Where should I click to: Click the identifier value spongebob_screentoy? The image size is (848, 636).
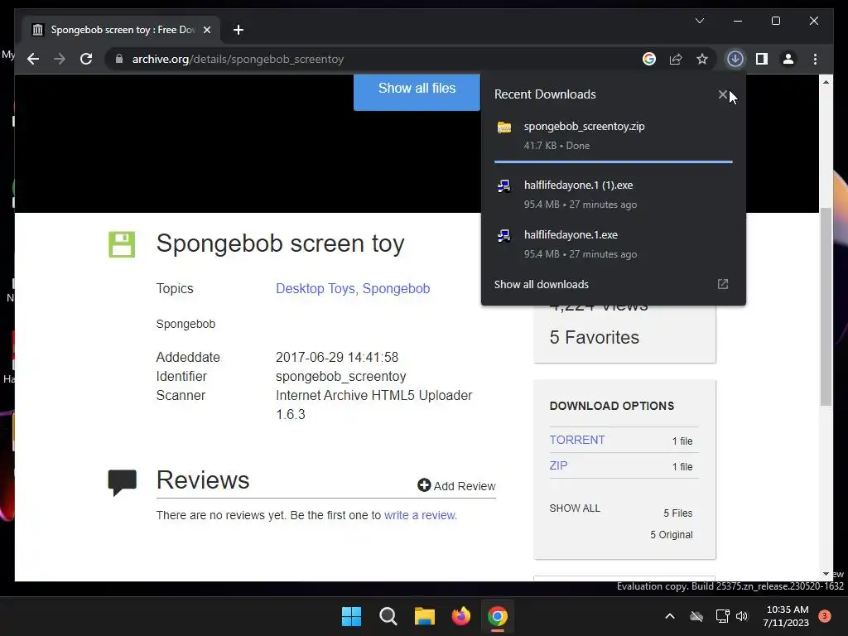(x=340, y=377)
